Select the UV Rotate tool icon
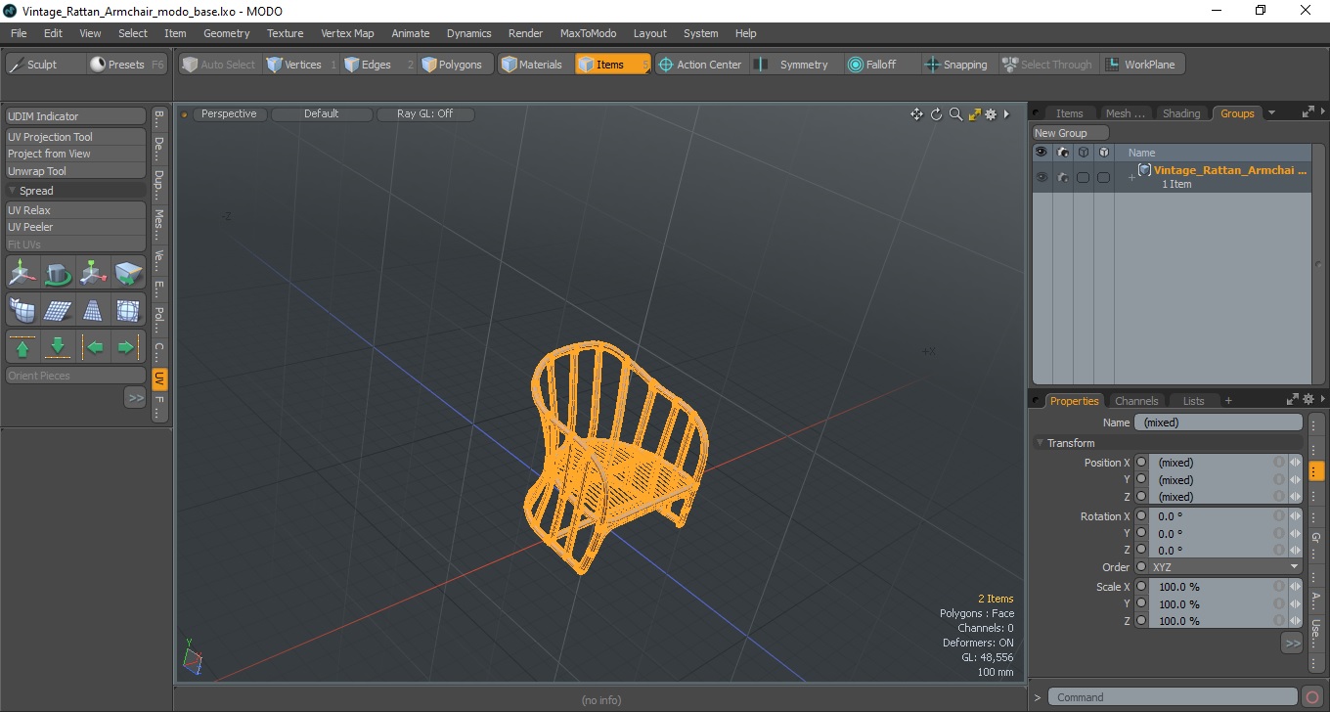1330x712 pixels. 58,274
